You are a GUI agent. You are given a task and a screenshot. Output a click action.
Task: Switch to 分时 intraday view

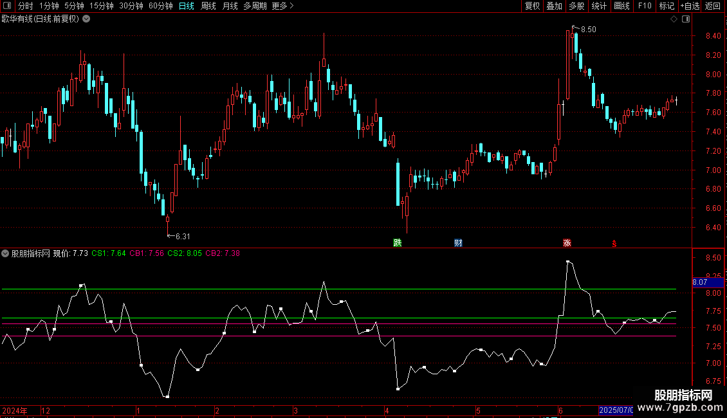click(x=26, y=6)
